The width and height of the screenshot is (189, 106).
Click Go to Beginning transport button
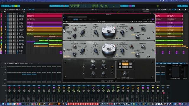click(x=58, y=6)
